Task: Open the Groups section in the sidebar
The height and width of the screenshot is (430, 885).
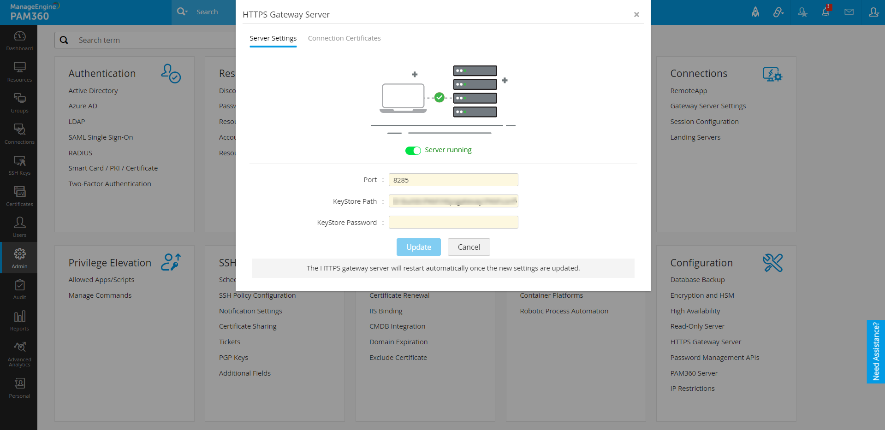Action: [x=19, y=102]
